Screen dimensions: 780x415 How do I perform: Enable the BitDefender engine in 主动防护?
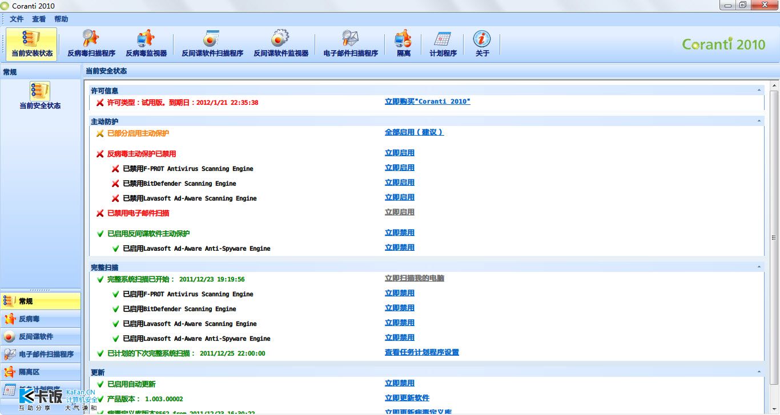pyautogui.click(x=400, y=182)
